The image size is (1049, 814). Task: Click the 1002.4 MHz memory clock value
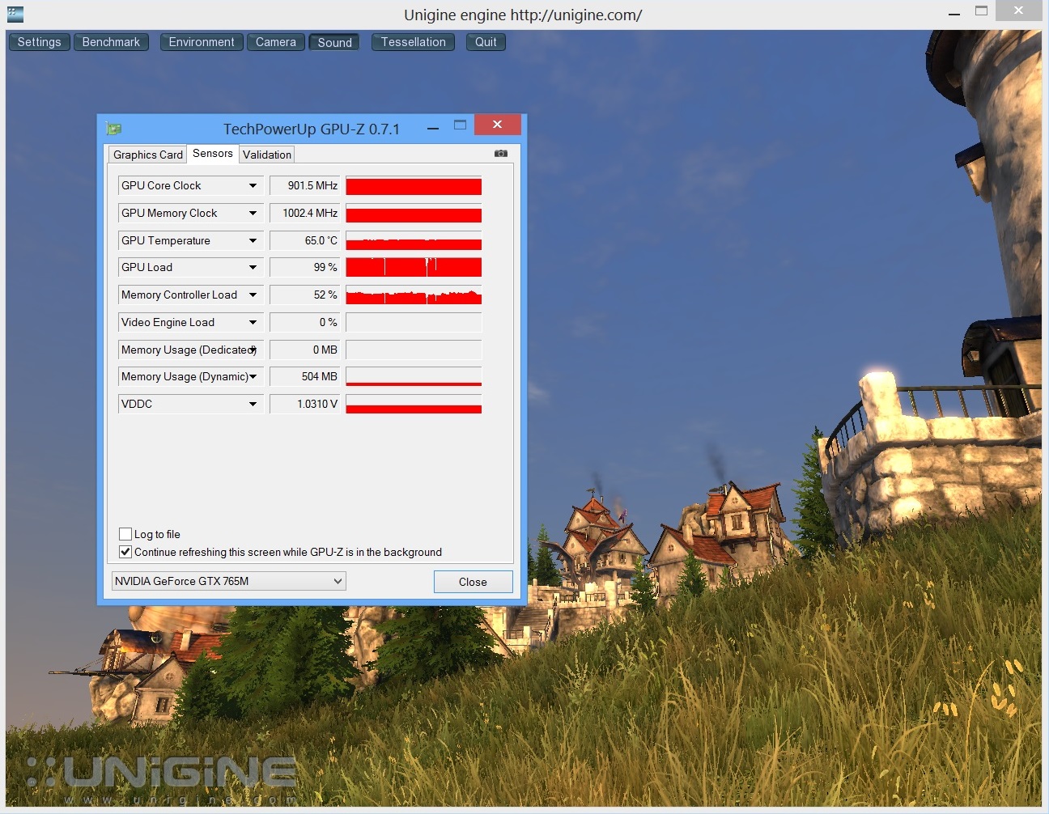tap(305, 214)
